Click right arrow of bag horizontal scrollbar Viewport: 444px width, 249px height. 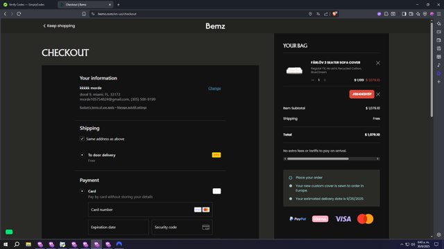pos(377,159)
